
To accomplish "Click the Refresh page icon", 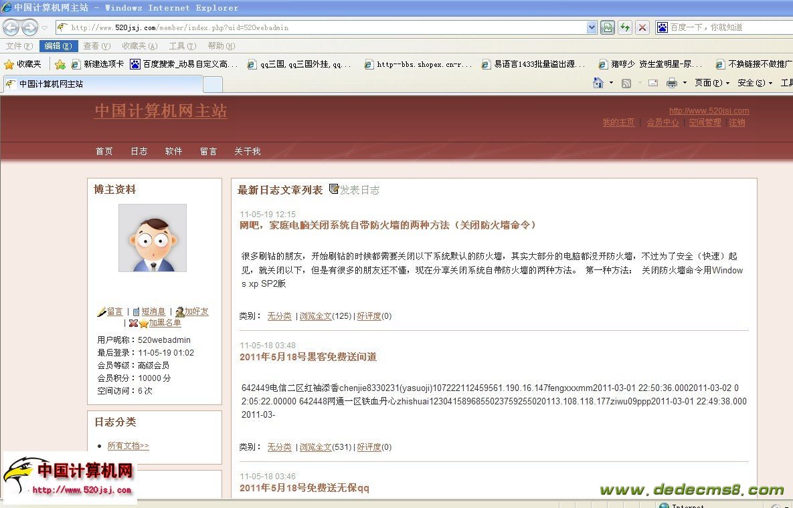I will pos(624,27).
